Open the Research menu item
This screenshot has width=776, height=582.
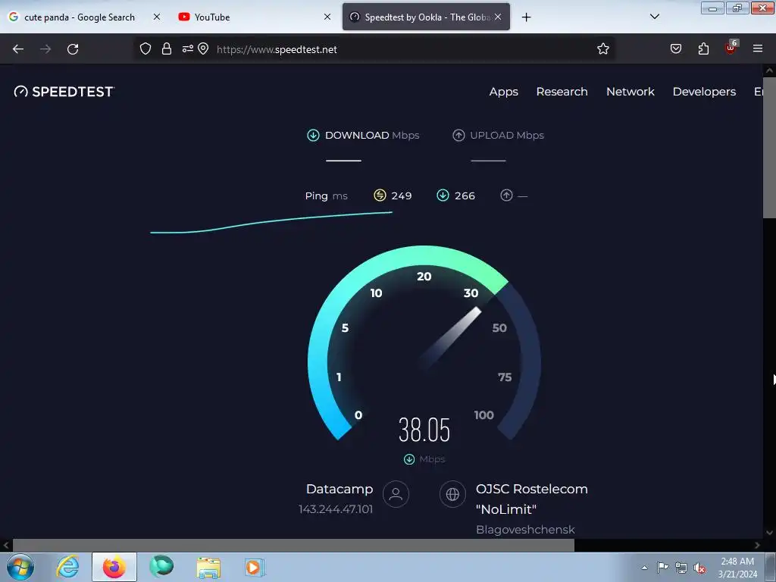point(562,92)
